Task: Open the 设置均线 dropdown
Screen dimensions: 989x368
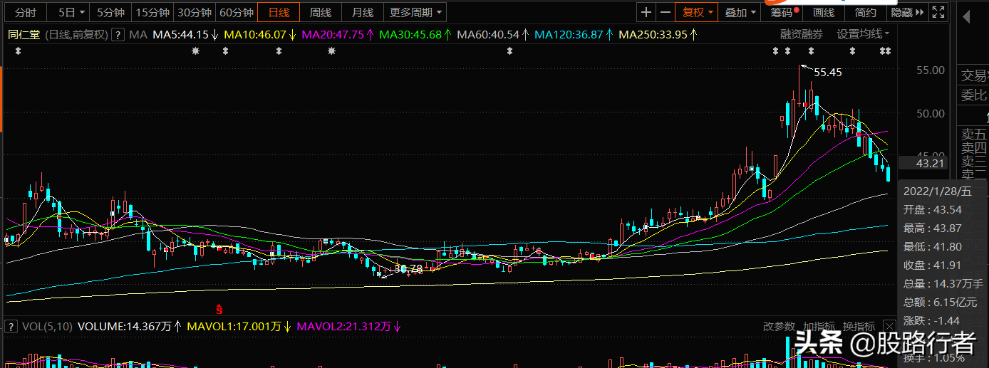Action: 863,34
